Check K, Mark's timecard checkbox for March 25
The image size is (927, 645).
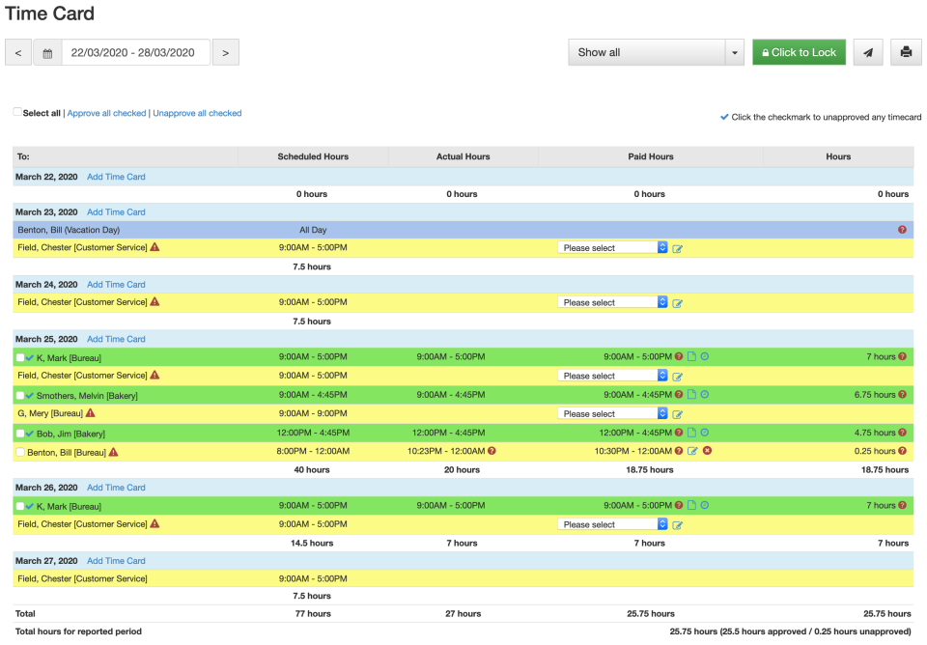[x=20, y=356]
